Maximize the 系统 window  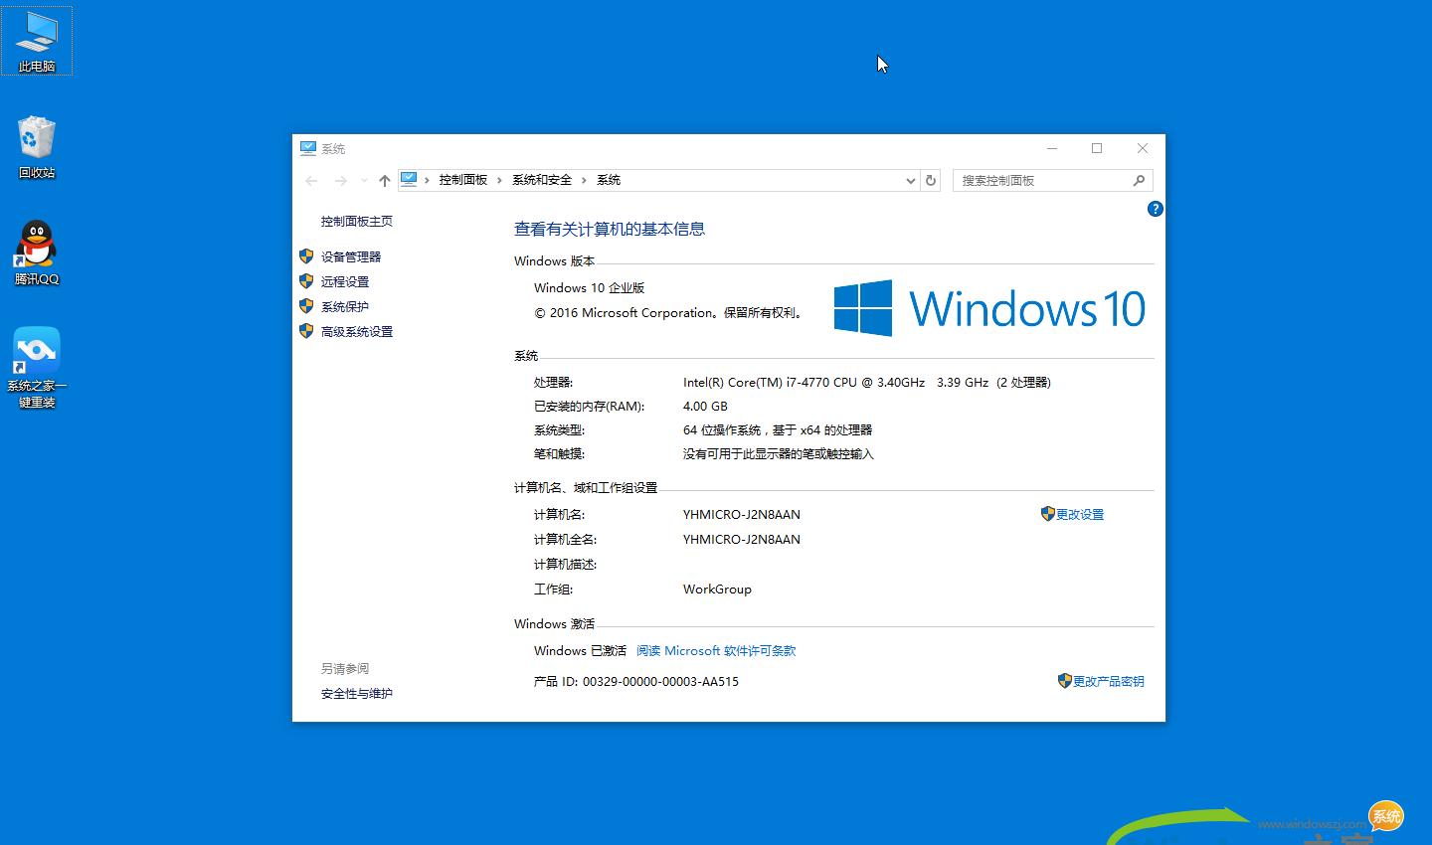coord(1097,148)
